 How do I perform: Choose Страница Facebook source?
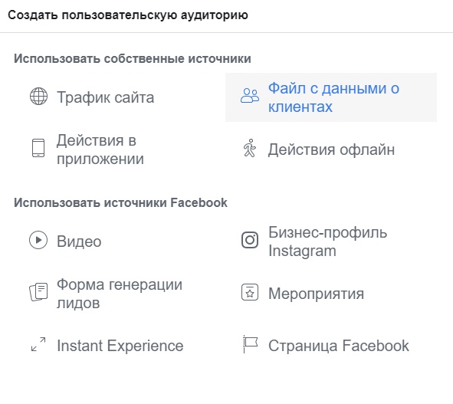click(x=339, y=346)
